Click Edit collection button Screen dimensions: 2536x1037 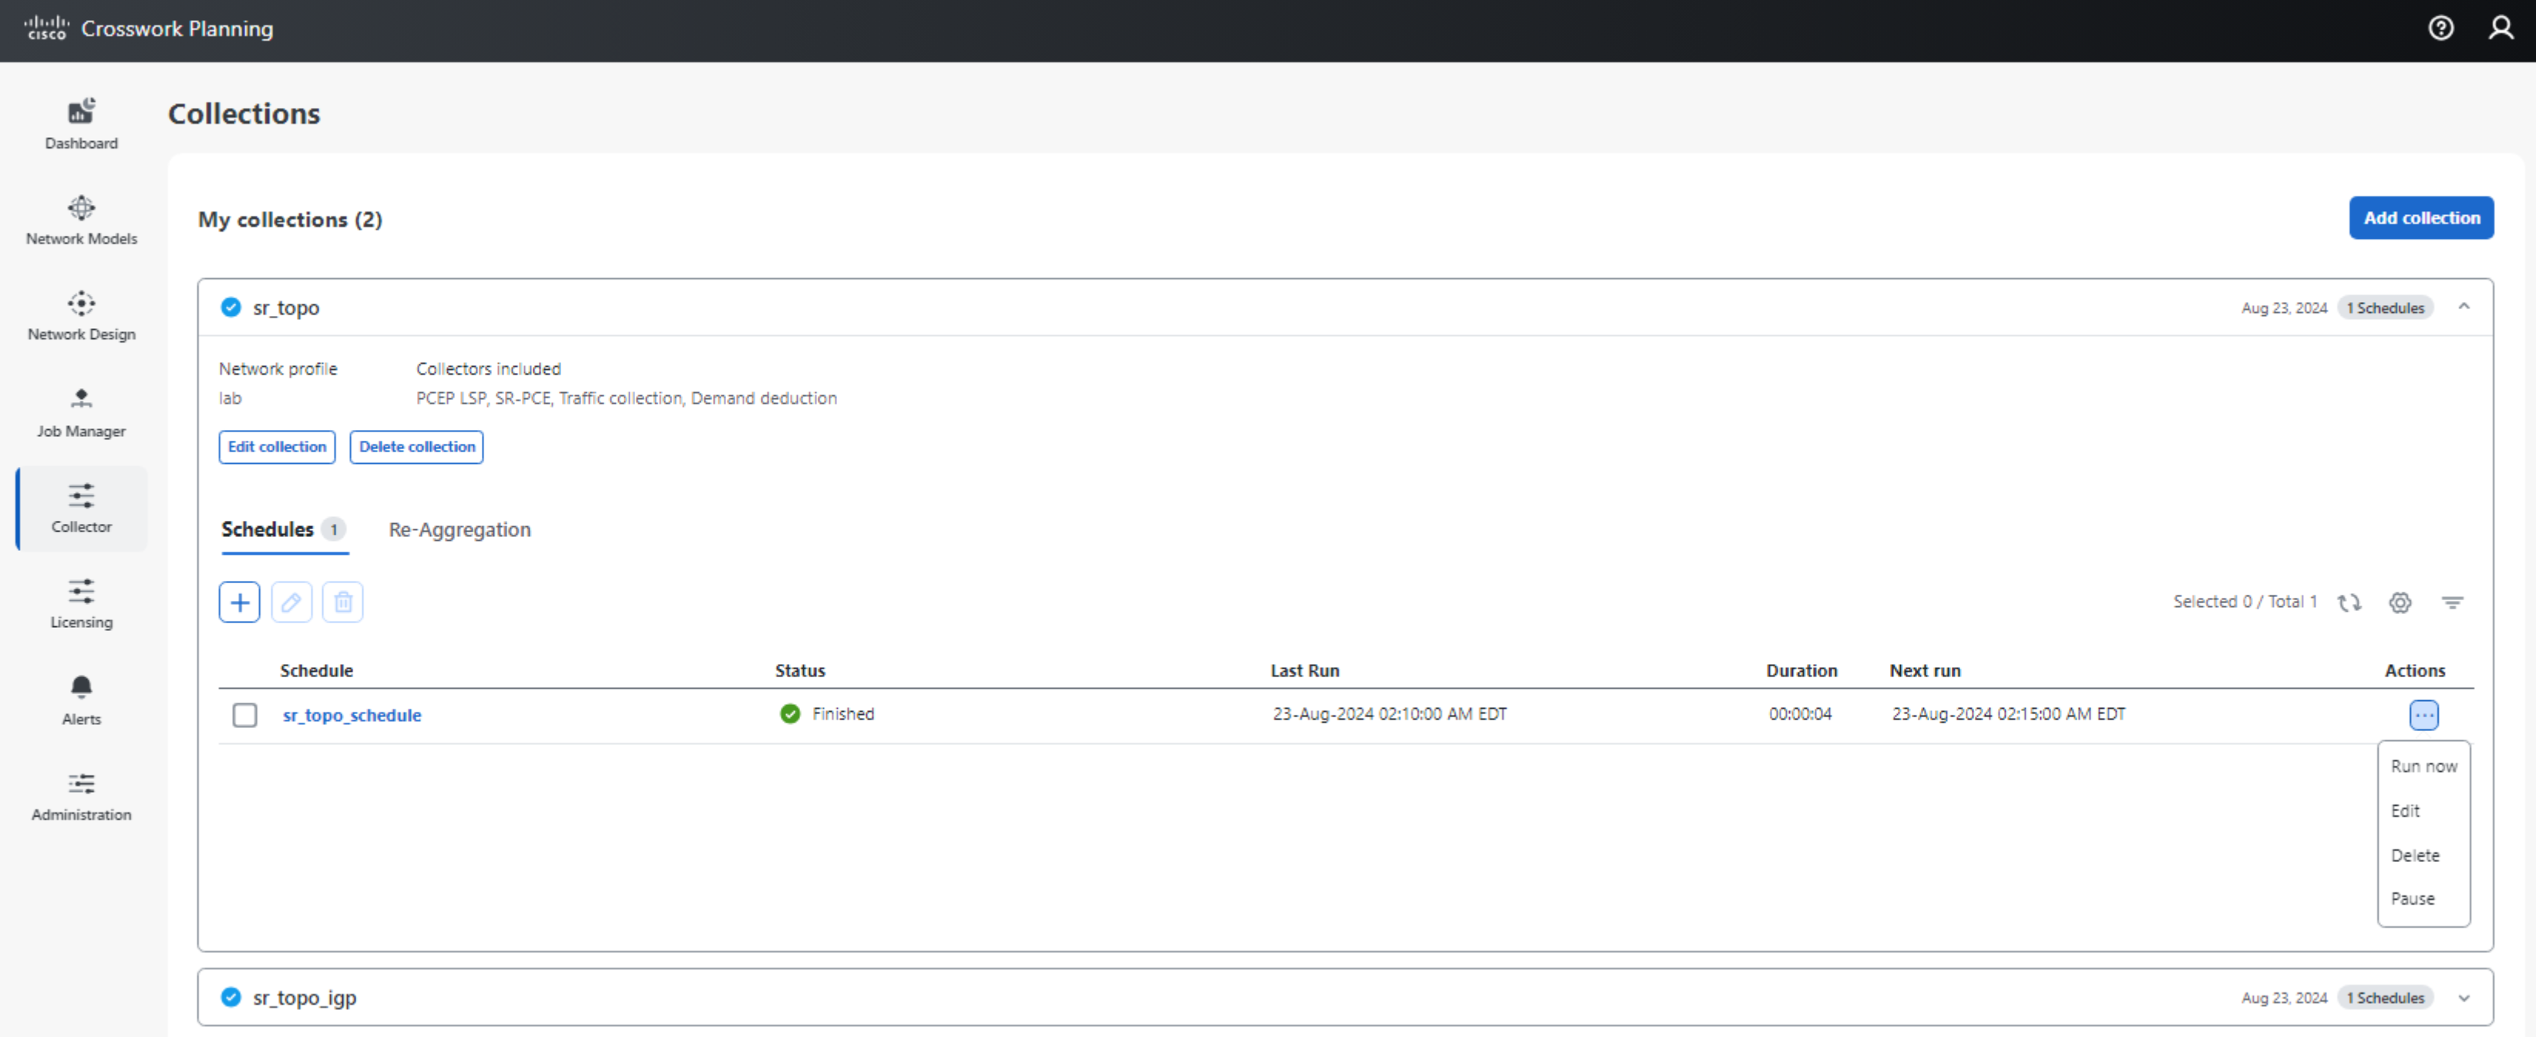pyautogui.click(x=275, y=447)
